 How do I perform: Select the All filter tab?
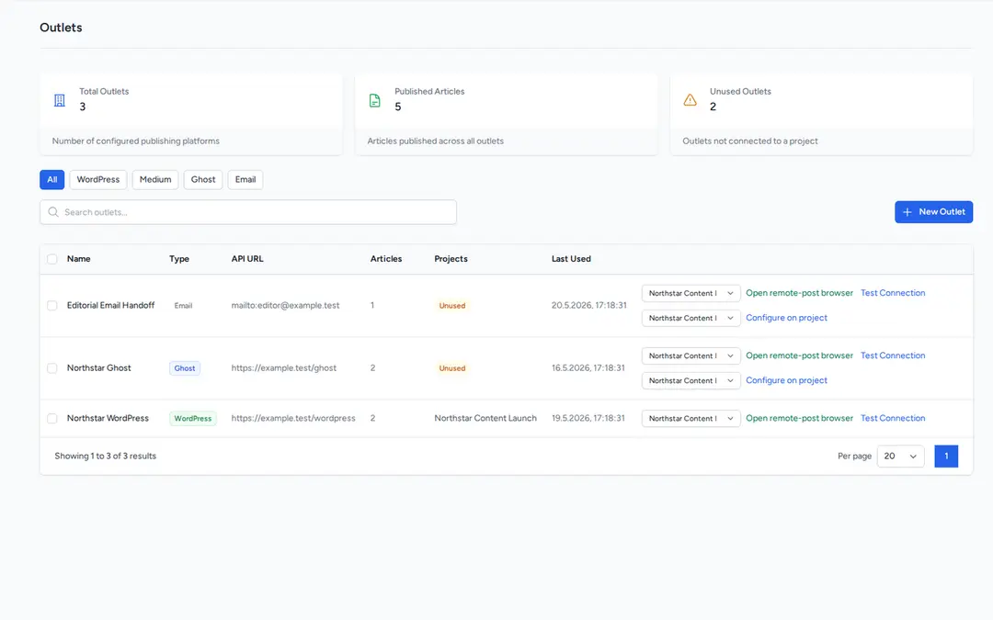coord(51,180)
